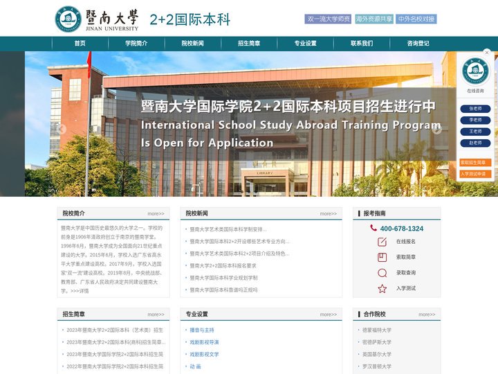This screenshot has width=498, height=374.
Task: Open news 艺术类国际本科2+2项目介绍及特色
Action: point(239,253)
